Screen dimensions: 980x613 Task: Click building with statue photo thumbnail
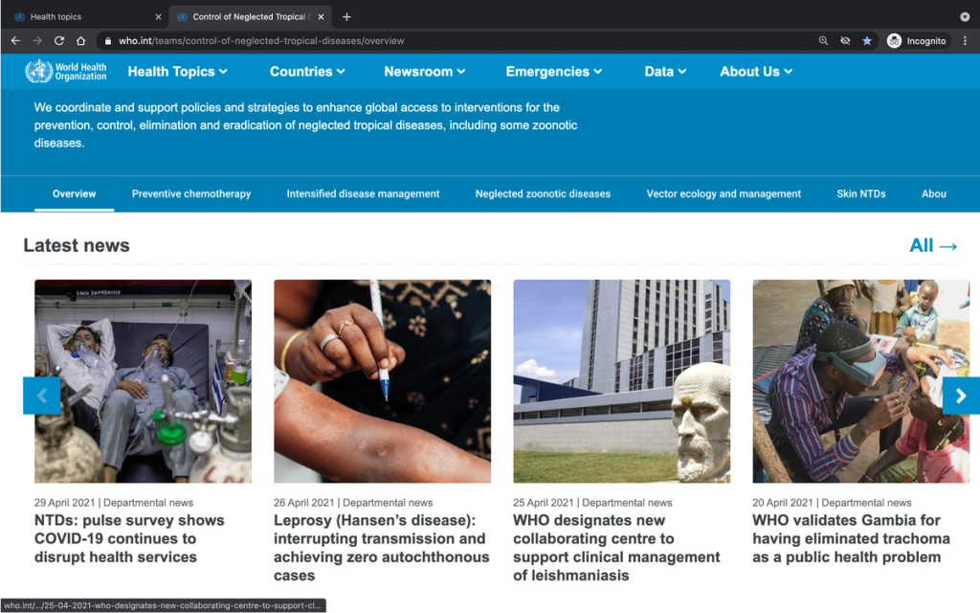pyautogui.click(x=622, y=381)
